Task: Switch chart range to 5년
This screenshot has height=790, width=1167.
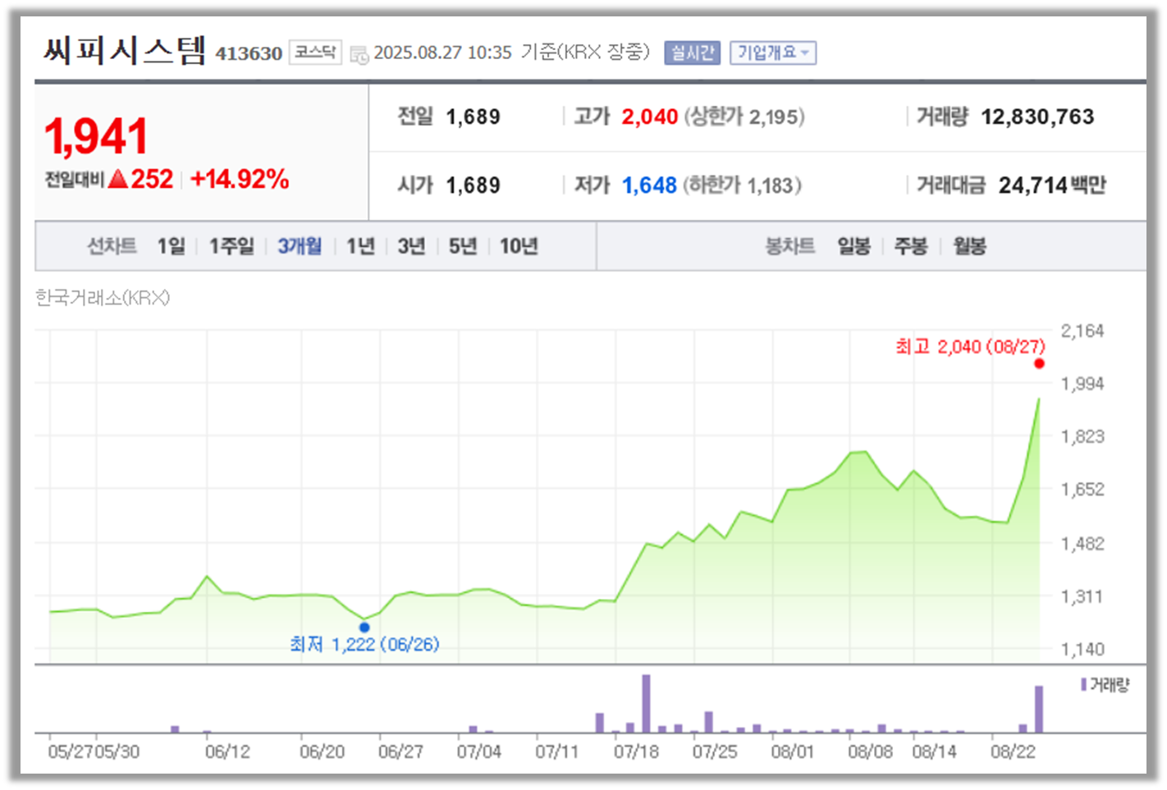Action: [463, 246]
